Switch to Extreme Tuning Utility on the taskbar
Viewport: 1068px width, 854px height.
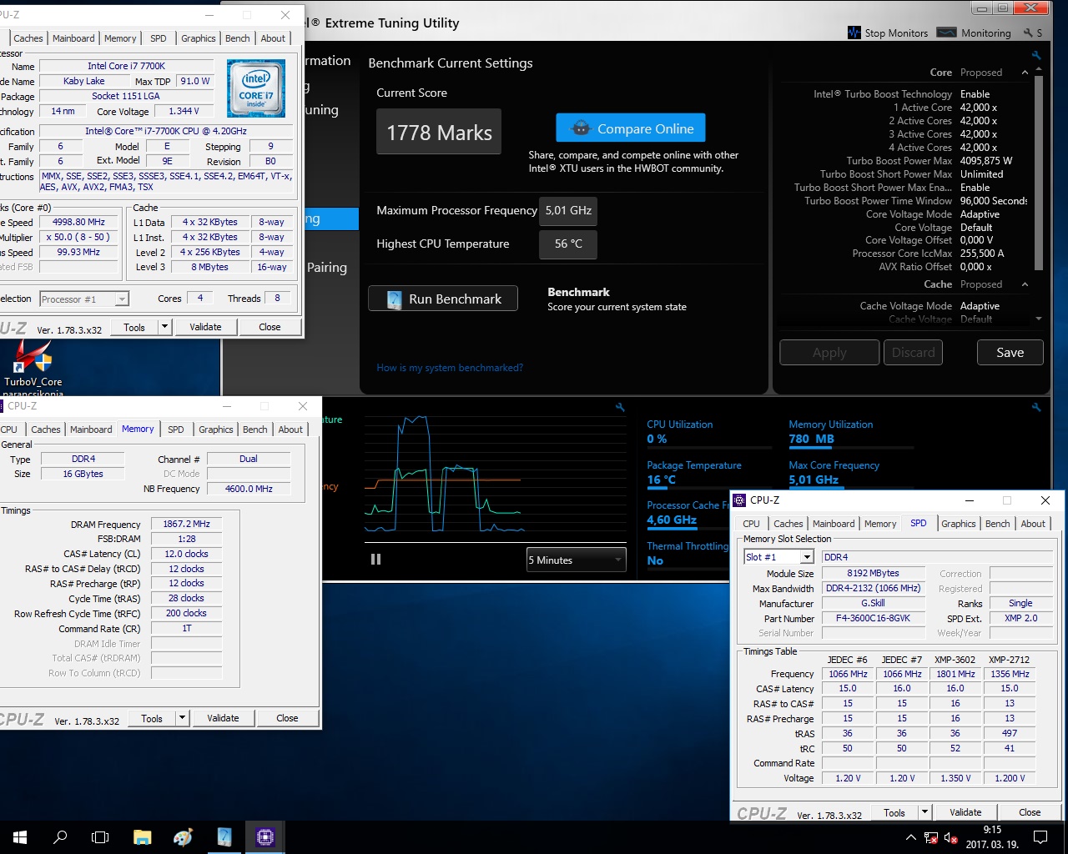click(224, 836)
